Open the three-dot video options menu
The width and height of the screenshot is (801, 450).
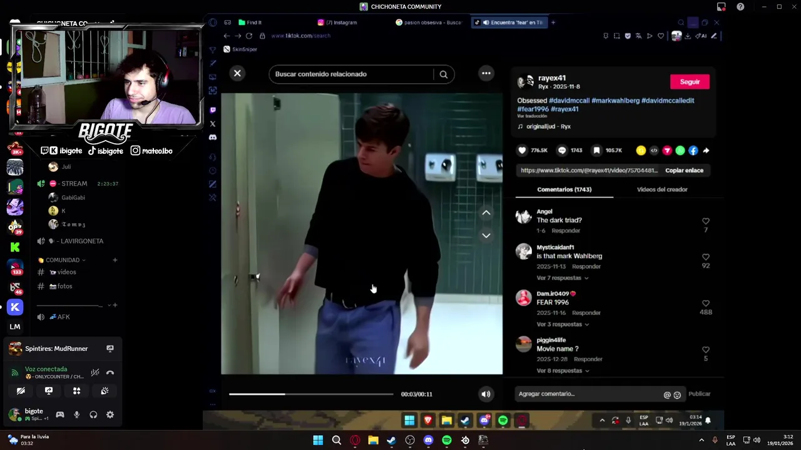[x=486, y=74]
